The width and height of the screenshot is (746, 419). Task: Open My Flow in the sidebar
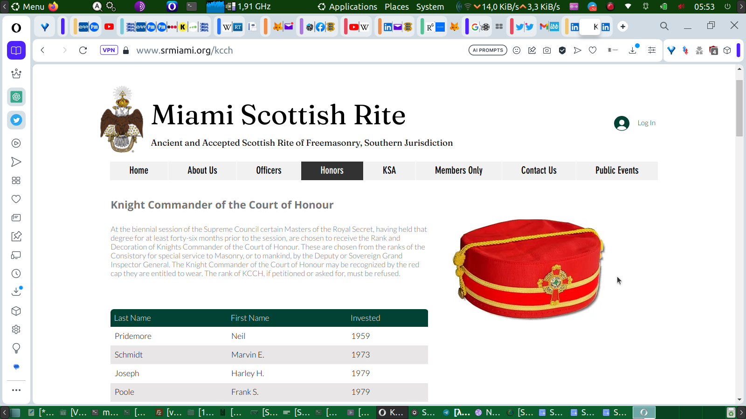pyautogui.click(x=16, y=162)
